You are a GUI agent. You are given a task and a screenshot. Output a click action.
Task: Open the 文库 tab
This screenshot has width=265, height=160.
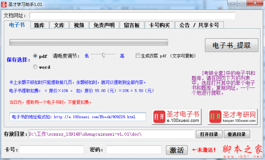(x=59, y=25)
